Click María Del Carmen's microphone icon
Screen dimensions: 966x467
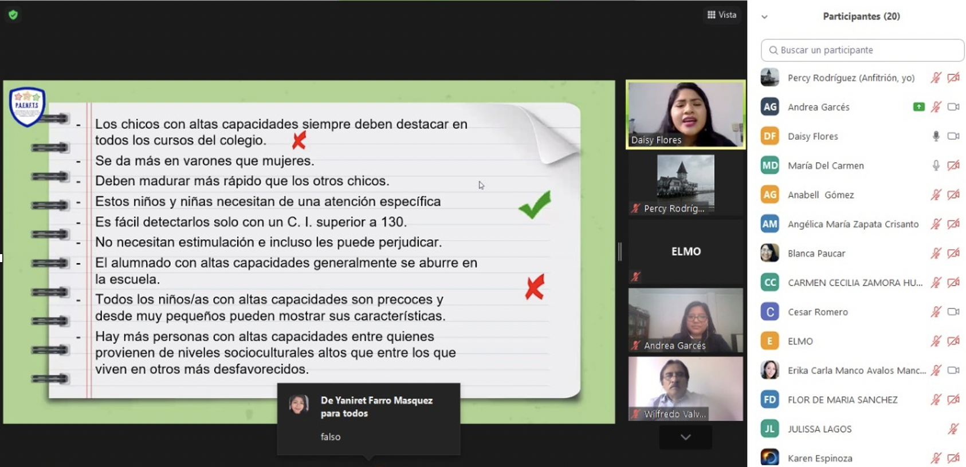pyautogui.click(x=936, y=165)
